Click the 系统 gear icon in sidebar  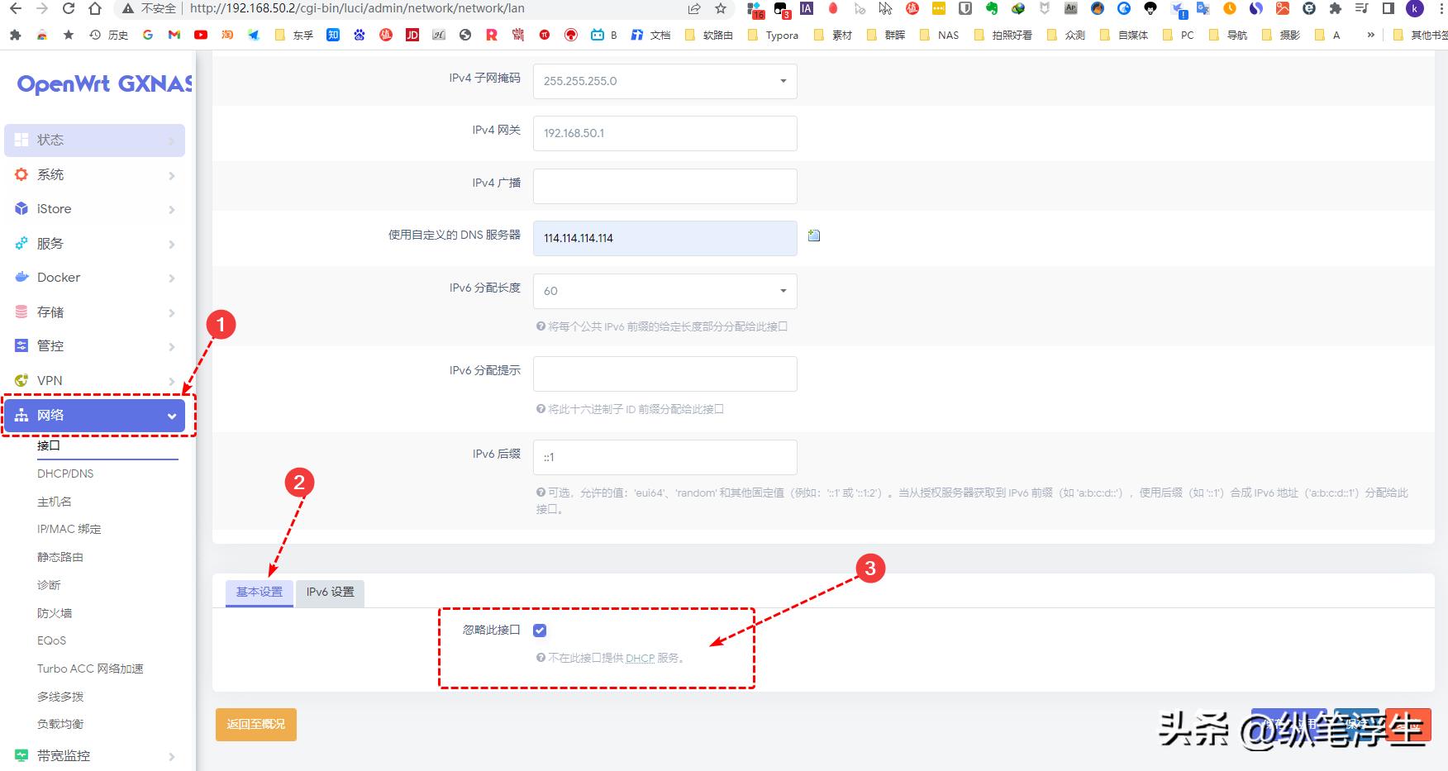click(20, 174)
